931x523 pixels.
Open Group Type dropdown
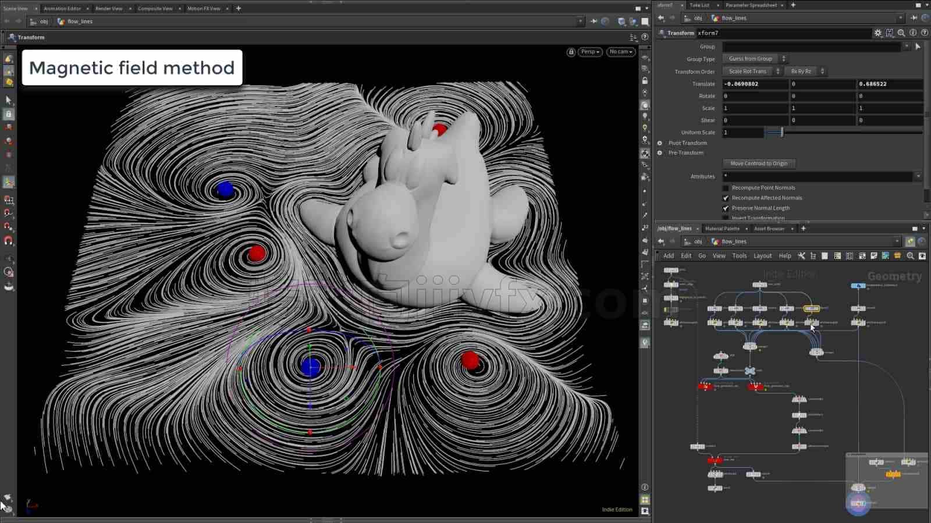(755, 59)
